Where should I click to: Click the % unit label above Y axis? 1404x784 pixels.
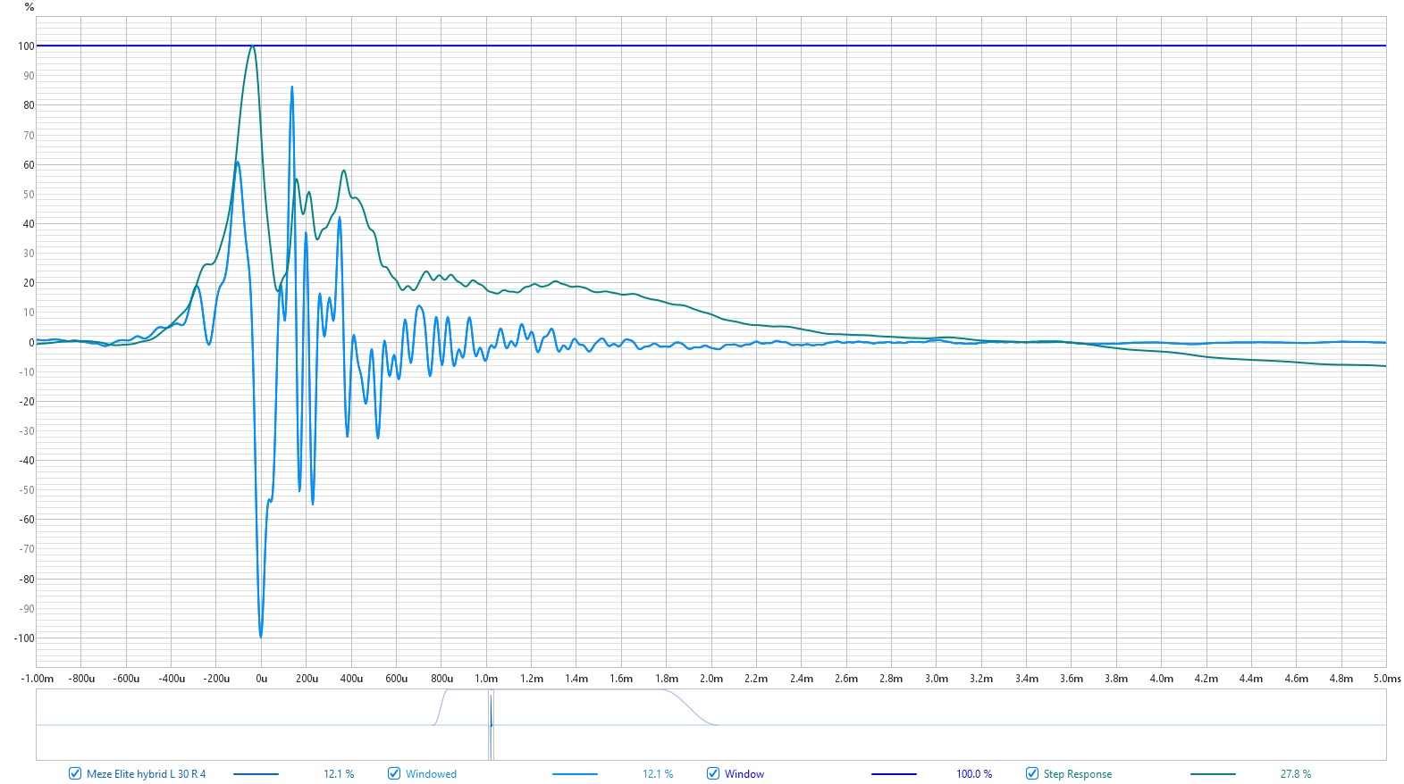pos(29,7)
